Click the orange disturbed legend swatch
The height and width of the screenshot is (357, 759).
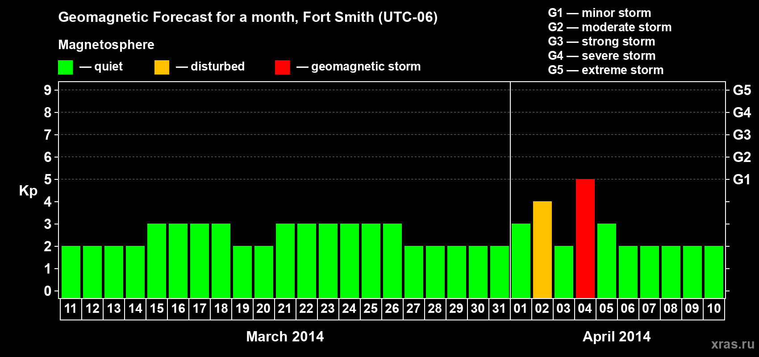pos(162,67)
